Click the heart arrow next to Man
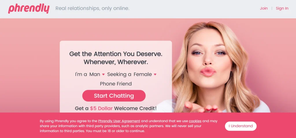This screenshot has height=138, width=296. [103, 74]
